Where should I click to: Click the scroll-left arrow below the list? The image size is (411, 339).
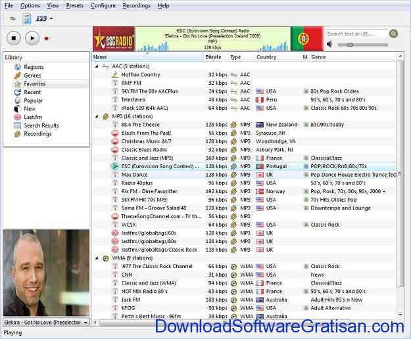click(95, 323)
